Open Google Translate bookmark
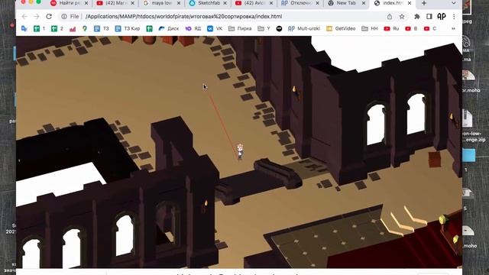This screenshot has width=489, height=275. [x=24, y=29]
